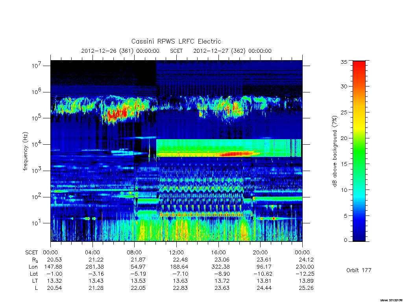Click the 10^7 frequency axis label
This screenshot has height=302, width=403.
tap(37, 66)
